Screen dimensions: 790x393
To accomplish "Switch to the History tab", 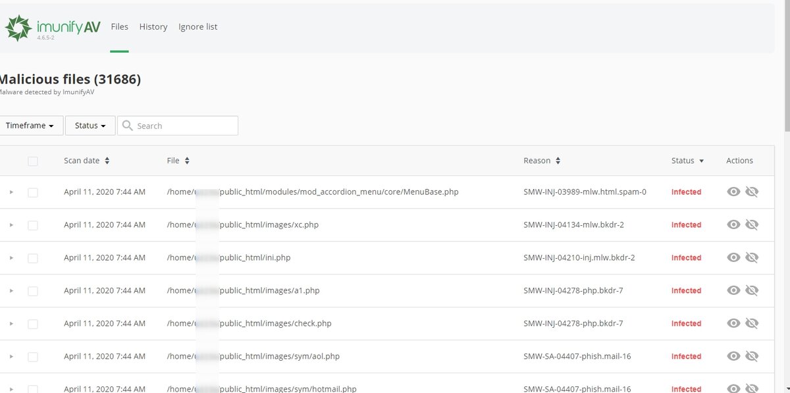I will [x=153, y=26].
